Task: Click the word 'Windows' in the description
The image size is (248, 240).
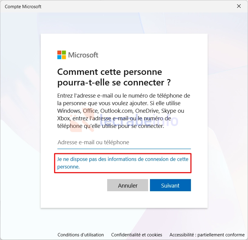Action: point(69,111)
